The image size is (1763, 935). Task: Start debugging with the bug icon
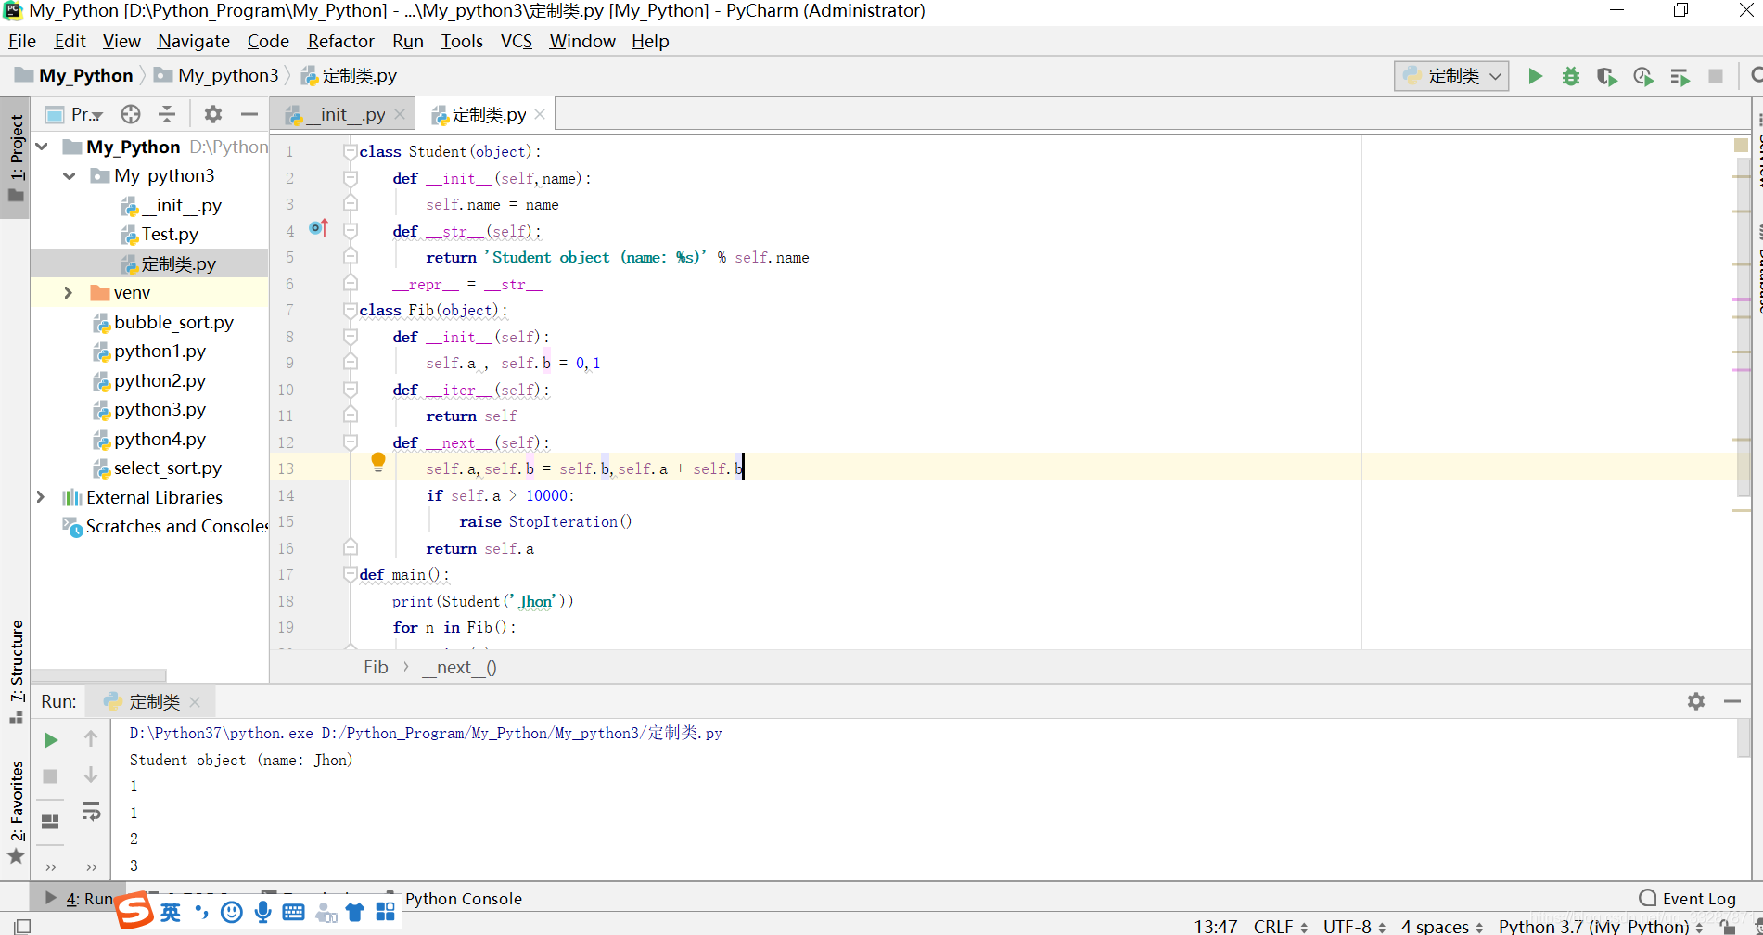(x=1570, y=76)
